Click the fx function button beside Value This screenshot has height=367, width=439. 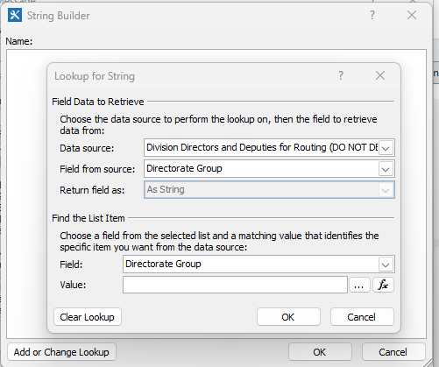pos(383,285)
